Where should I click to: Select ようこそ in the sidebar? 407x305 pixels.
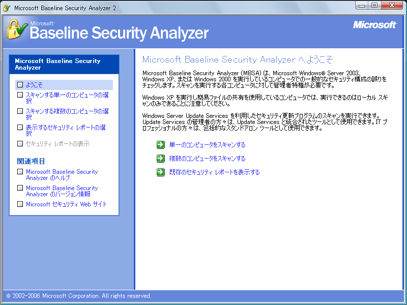[64, 85]
